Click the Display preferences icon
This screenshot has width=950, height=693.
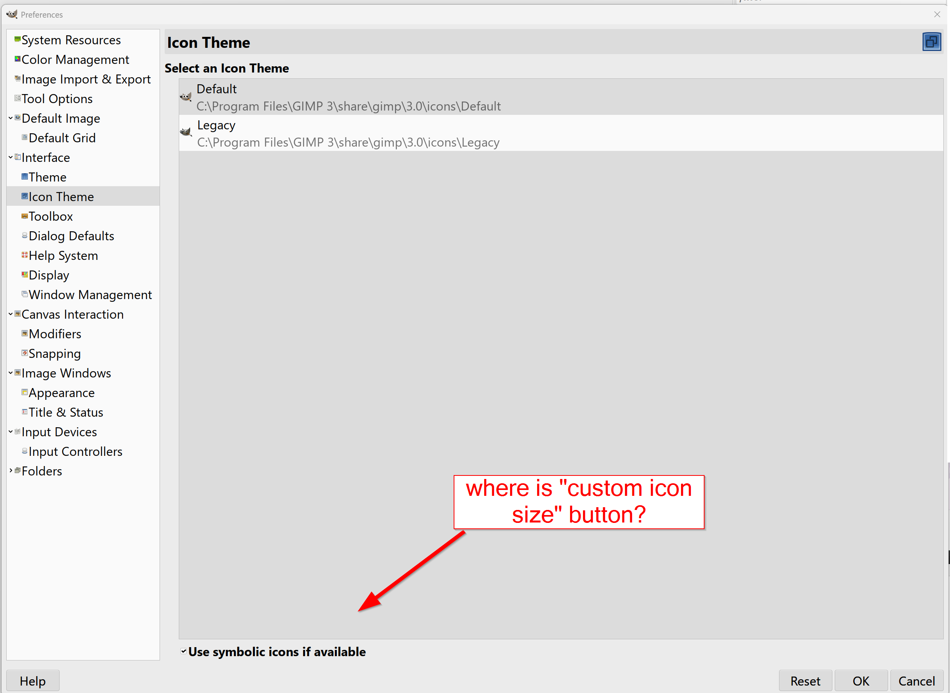pos(24,275)
